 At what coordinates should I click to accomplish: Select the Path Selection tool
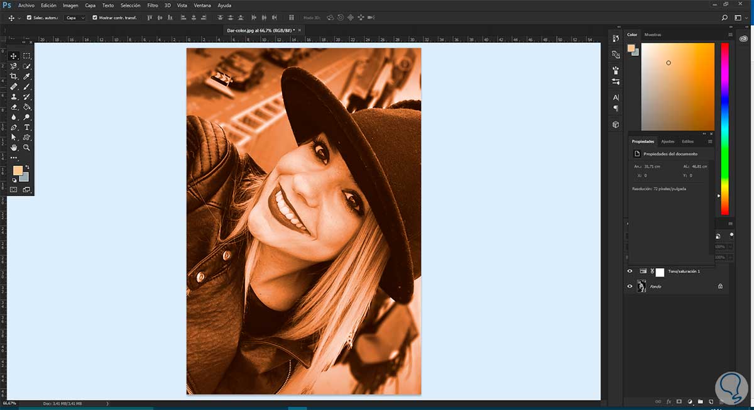coord(14,137)
